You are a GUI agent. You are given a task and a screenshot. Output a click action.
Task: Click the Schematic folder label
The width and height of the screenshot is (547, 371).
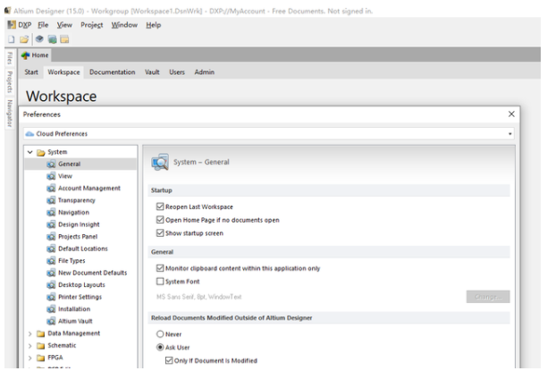tap(62, 346)
